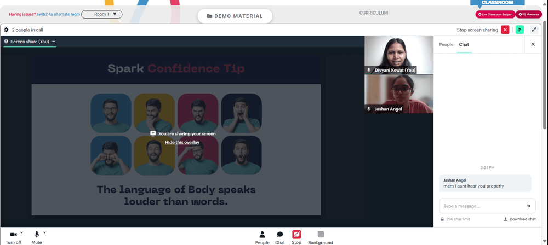Close the chat side panel
This screenshot has width=548, height=245.
(533, 44)
